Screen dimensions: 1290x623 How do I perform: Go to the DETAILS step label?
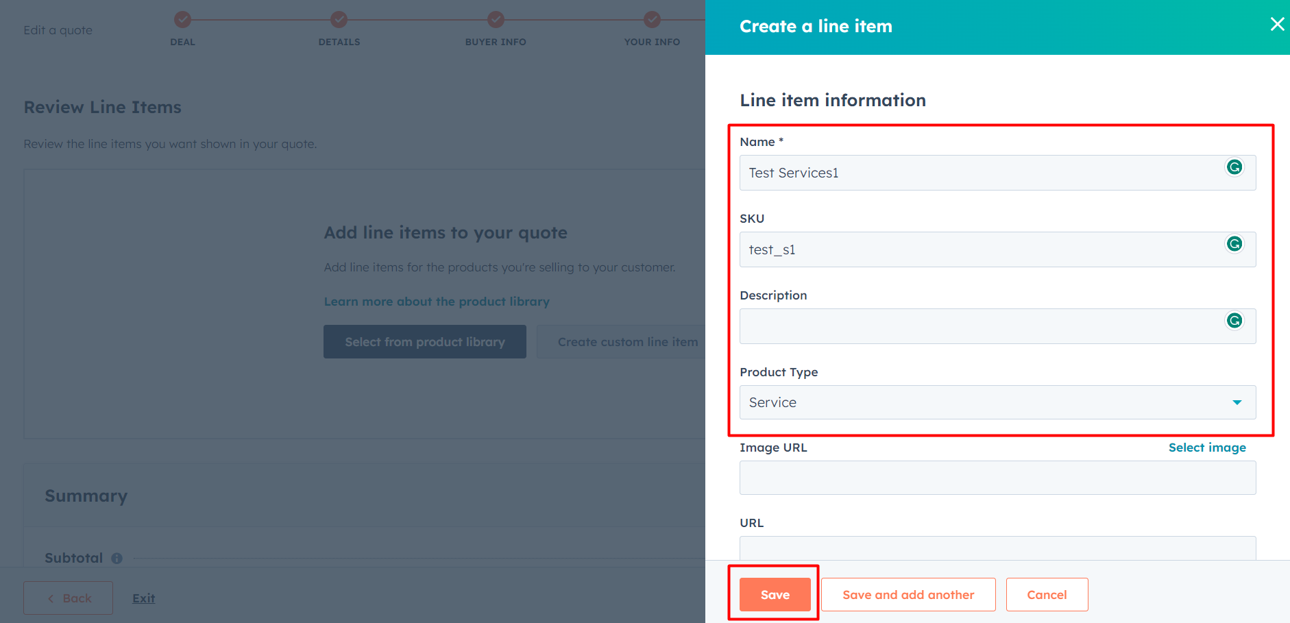339,42
